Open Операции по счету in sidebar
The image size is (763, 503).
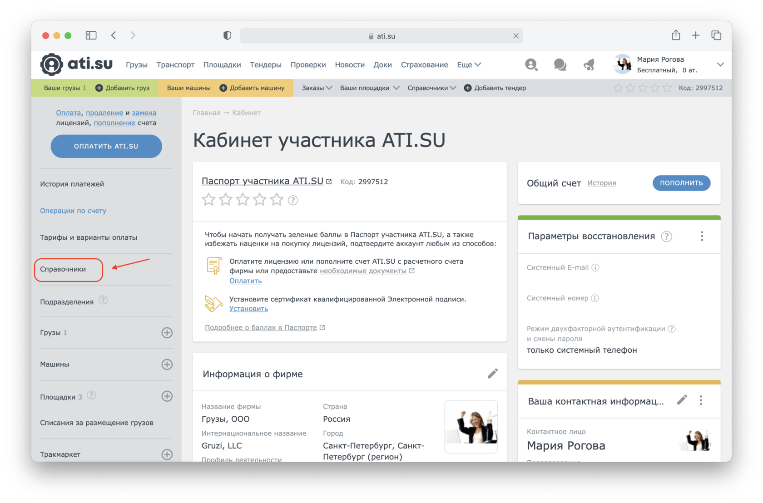tap(73, 211)
